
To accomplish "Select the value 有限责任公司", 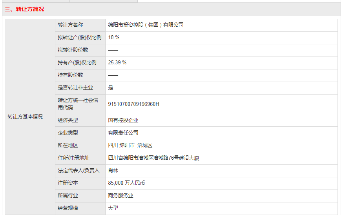I will tap(123, 133).
